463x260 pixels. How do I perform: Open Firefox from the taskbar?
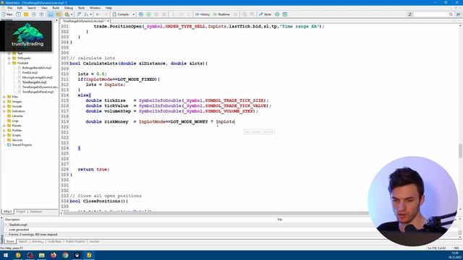(x=54, y=255)
